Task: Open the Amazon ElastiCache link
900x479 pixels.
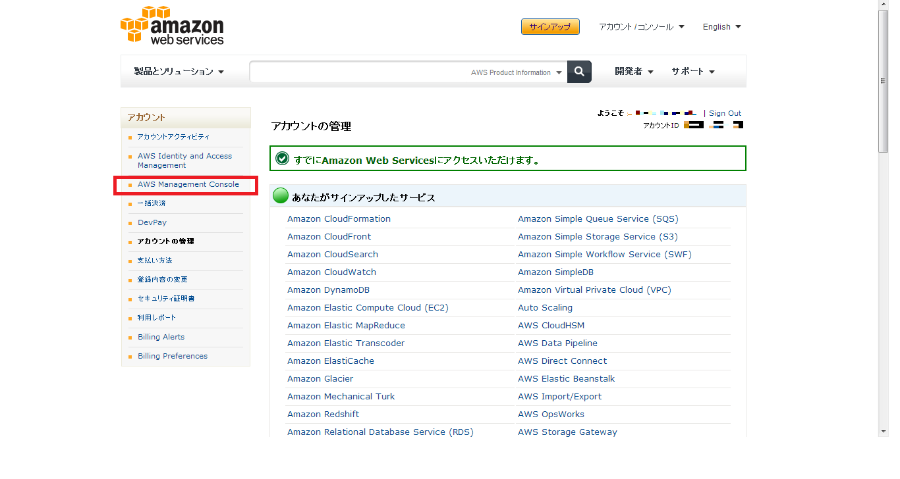Action: 331,361
